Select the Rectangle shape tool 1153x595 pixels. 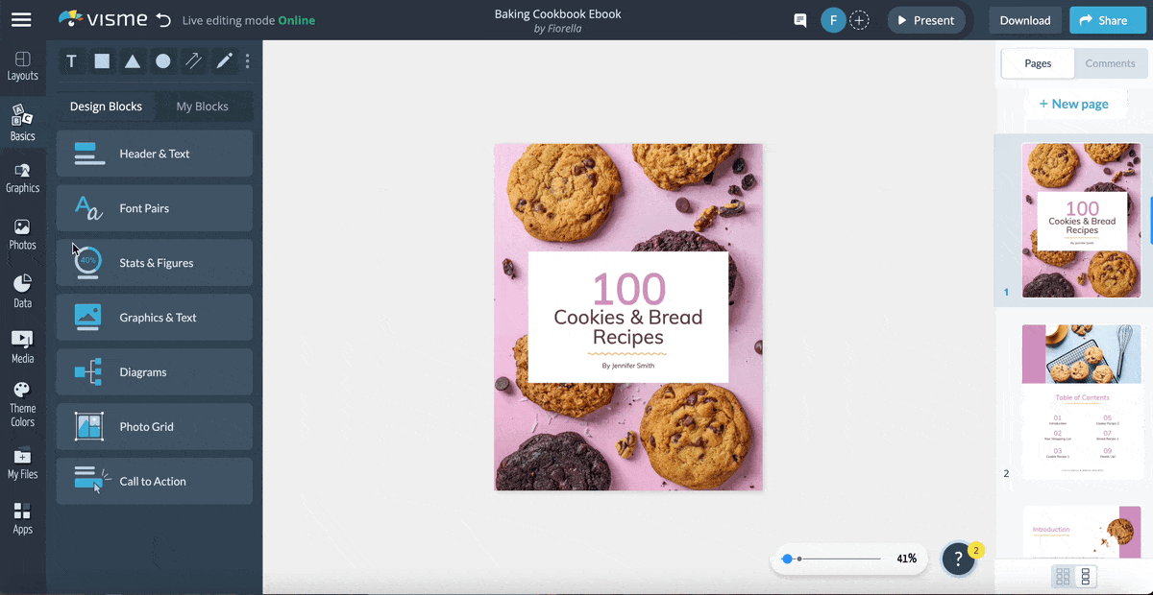click(x=102, y=60)
